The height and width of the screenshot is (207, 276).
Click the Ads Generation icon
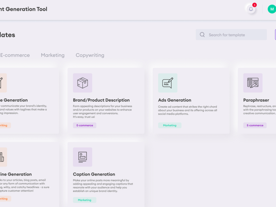coord(168,83)
